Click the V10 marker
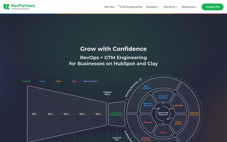This screenshot has height=142, width=227. tap(171, 108)
